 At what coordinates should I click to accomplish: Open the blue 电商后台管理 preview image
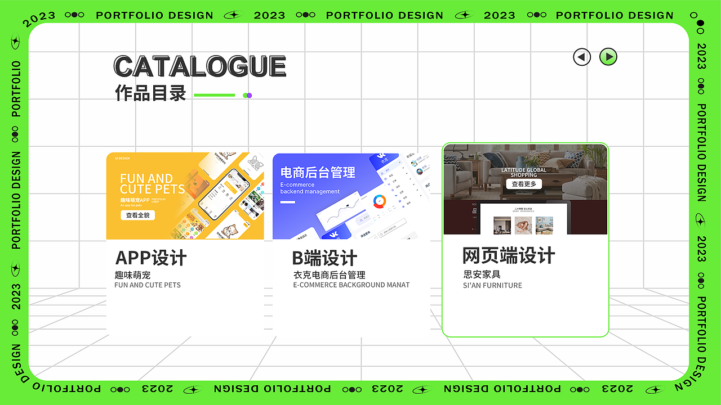tap(351, 196)
